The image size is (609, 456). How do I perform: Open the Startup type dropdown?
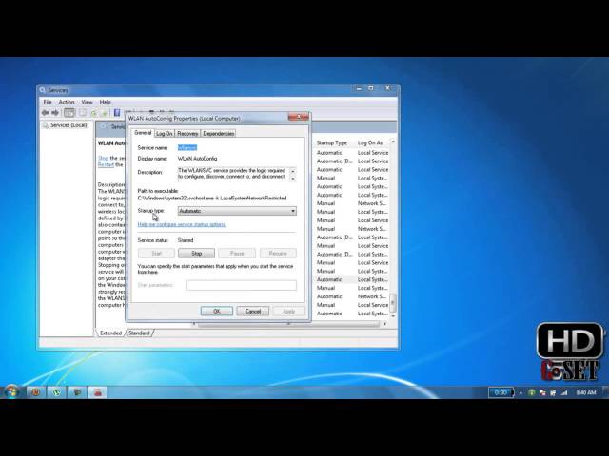pyautogui.click(x=237, y=211)
